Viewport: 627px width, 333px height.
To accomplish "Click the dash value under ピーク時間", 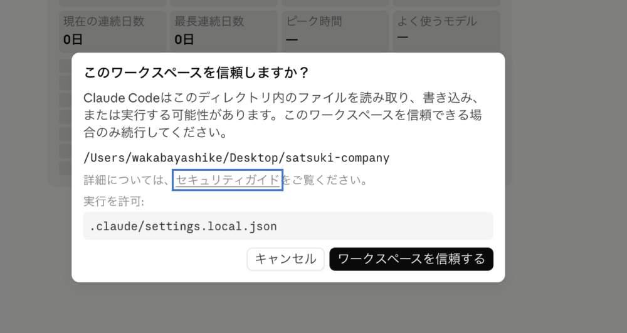I will pos(292,39).
